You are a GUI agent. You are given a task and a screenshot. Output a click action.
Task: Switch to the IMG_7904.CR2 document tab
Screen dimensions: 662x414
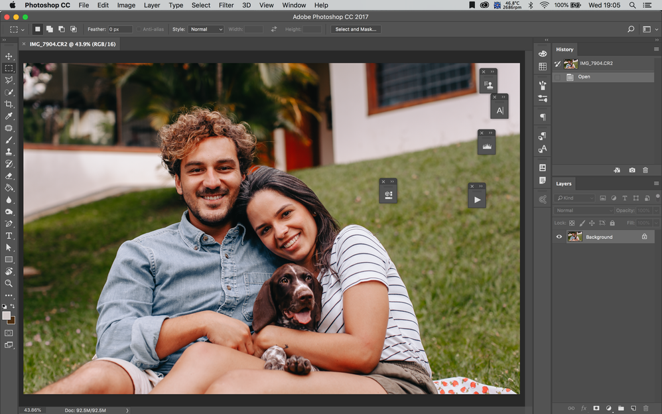point(72,44)
